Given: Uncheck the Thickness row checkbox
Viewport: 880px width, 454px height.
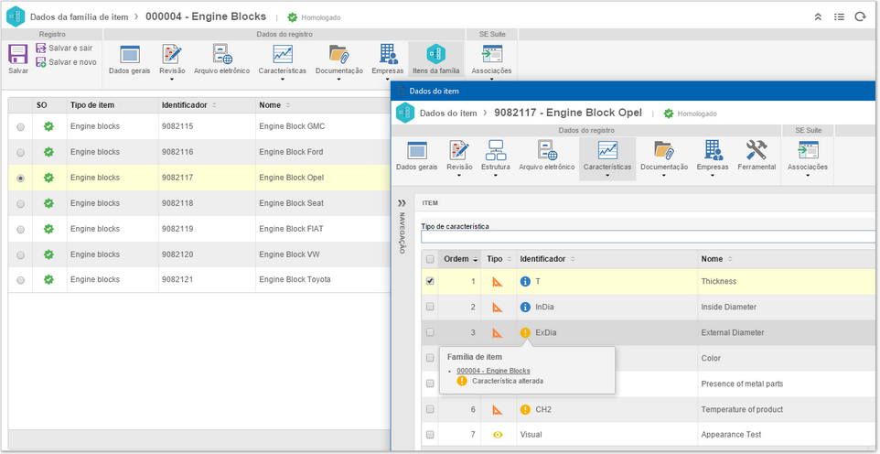Looking at the screenshot, I should [x=430, y=282].
